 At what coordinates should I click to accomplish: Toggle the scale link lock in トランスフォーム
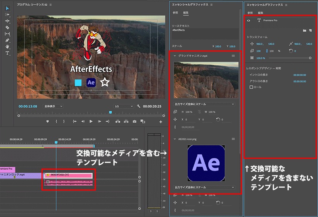click(x=267, y=51)
